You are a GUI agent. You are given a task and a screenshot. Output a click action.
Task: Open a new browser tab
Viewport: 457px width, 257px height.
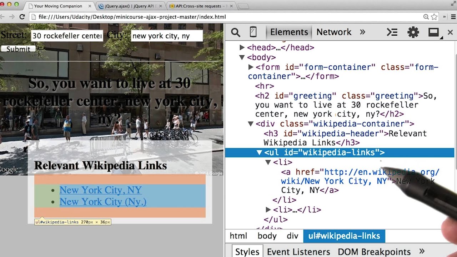click(x=243, y=6)
